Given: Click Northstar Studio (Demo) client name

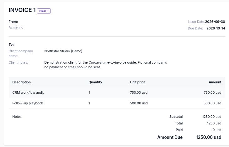Looking at the screenshot, I should (x=63, y=51).
